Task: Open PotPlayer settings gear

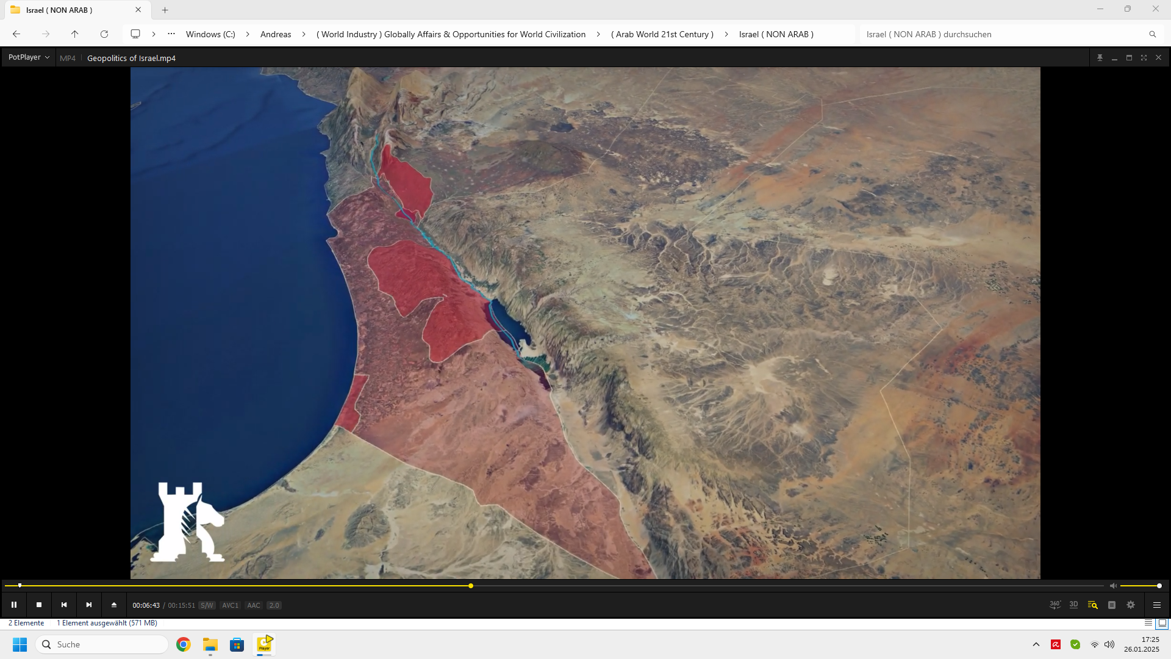Action: 1131,605
